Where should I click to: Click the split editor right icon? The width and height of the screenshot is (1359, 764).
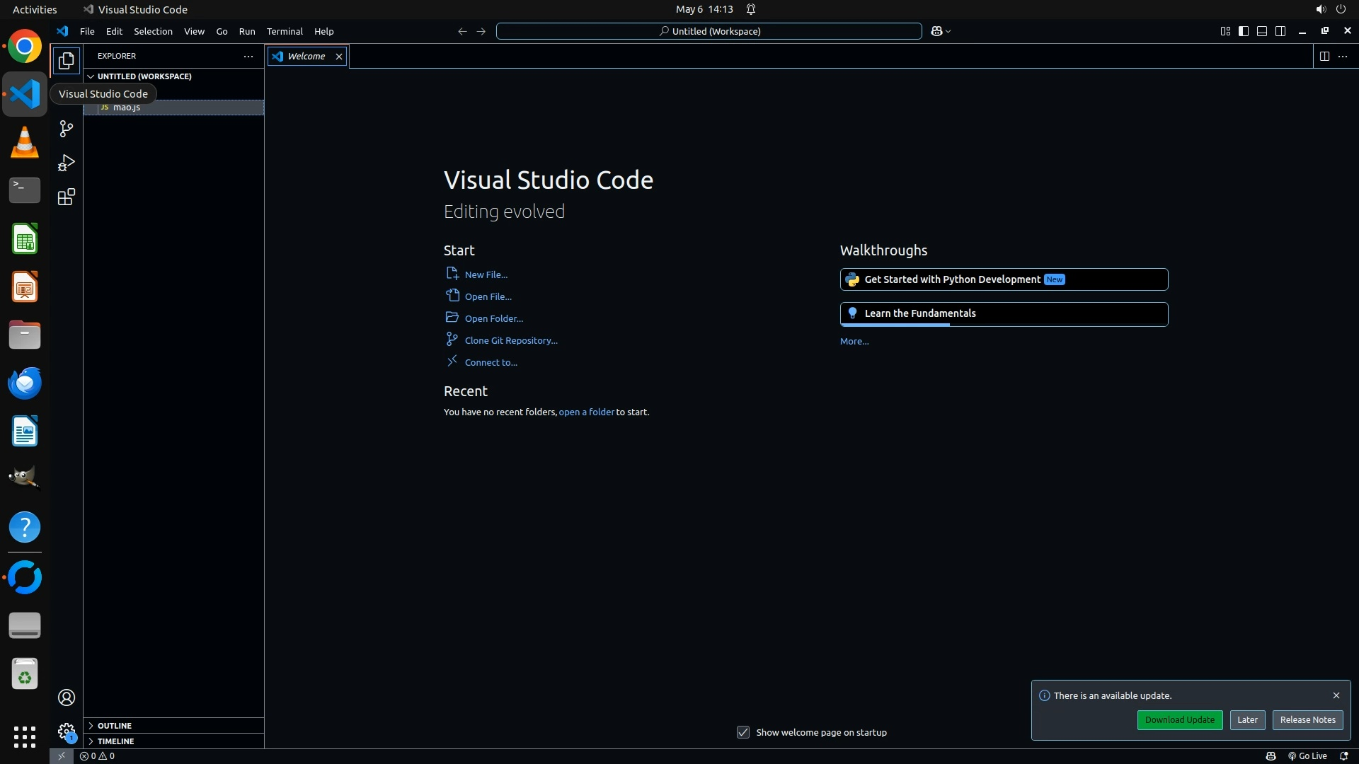(x=1324, y=56)
